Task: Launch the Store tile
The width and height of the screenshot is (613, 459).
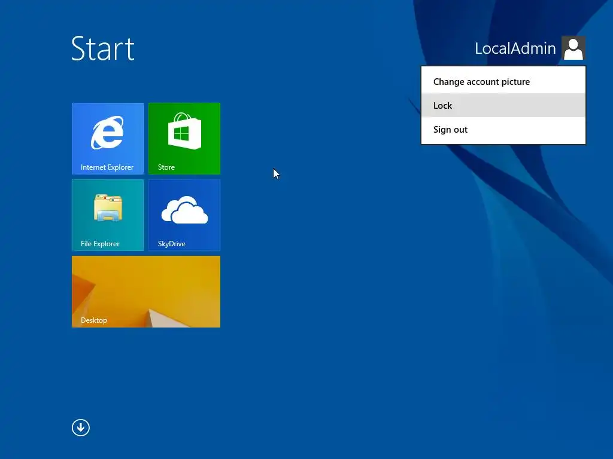Action: pyautogui.click(x=184, y=139)
